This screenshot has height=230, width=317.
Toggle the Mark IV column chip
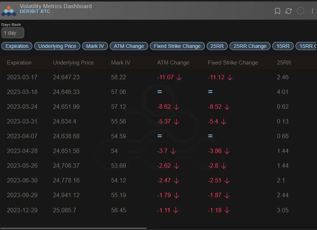[x=95, y=46]
